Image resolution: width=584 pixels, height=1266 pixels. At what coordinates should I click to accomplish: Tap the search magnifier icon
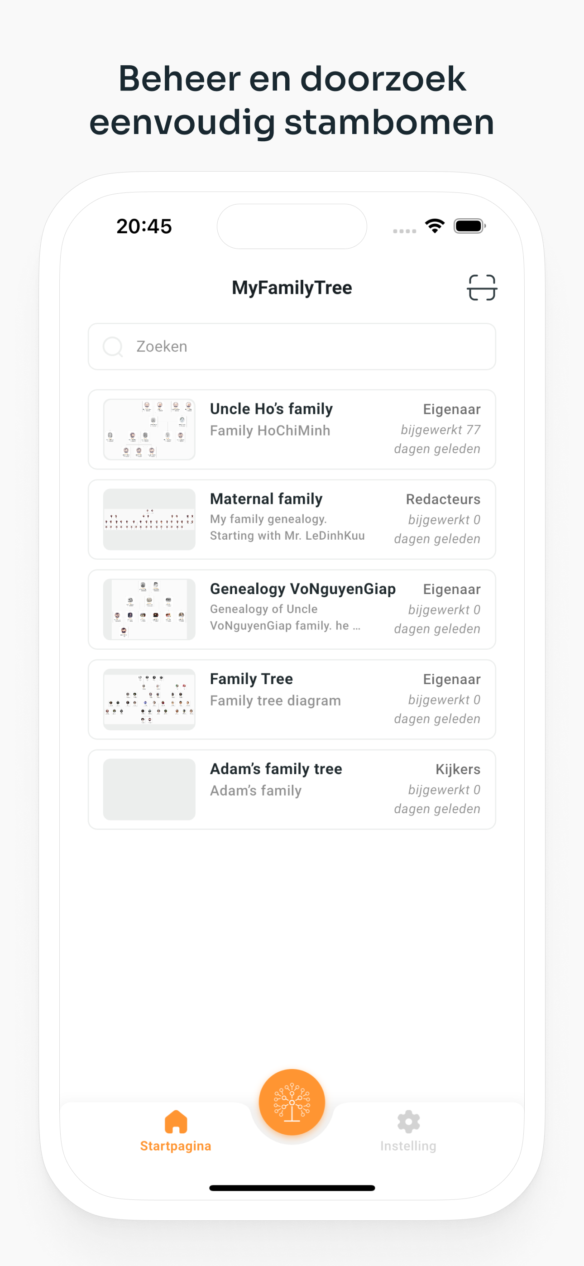[113, 346]
